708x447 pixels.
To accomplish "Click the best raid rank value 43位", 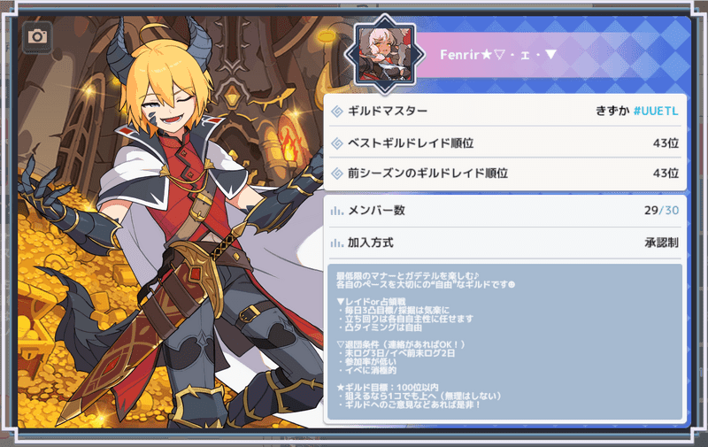I will [x=666, y=143].
